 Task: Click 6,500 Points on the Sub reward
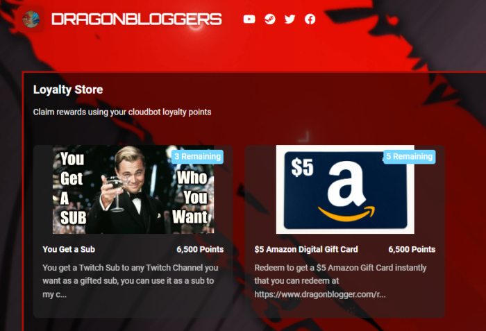tap(200, 249)
